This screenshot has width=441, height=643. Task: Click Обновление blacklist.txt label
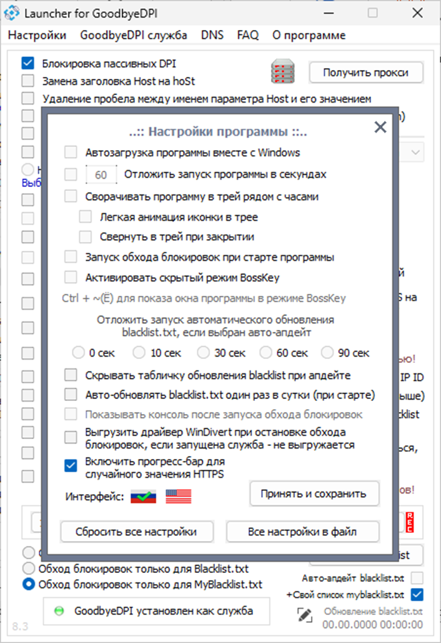click(x=373, y=612)
